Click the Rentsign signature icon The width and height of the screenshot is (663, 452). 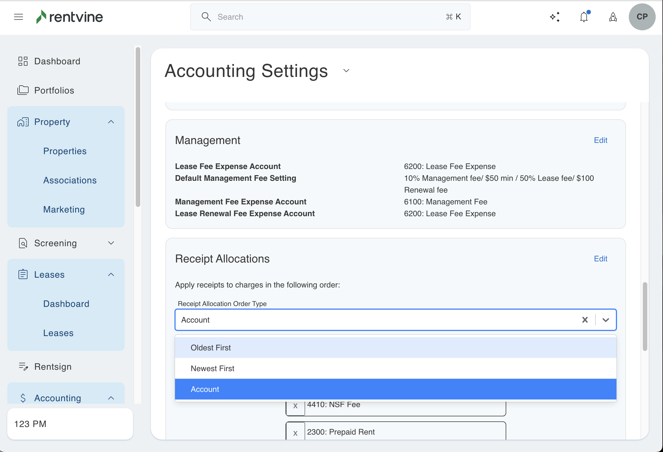pos(23,366)
